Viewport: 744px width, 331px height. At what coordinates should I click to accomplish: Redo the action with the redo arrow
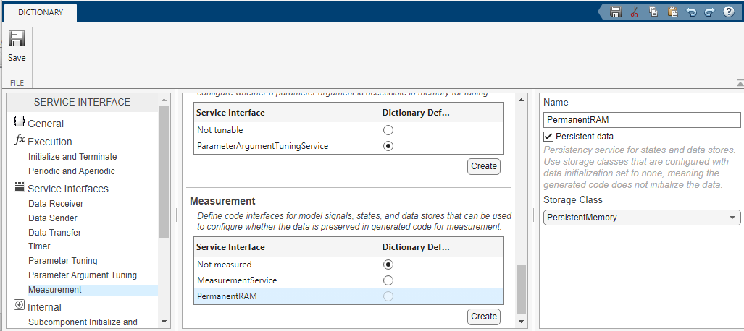point(709,12)
